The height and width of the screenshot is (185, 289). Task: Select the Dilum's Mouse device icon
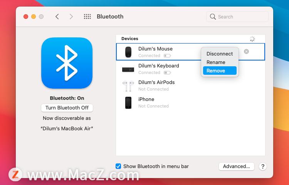tap(128, 52)
